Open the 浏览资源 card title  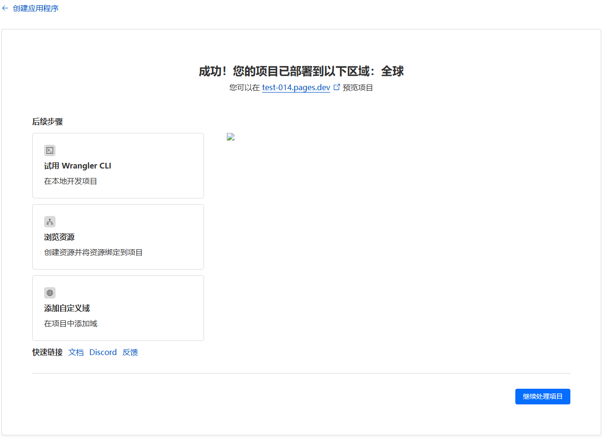(x=59, y=237)
